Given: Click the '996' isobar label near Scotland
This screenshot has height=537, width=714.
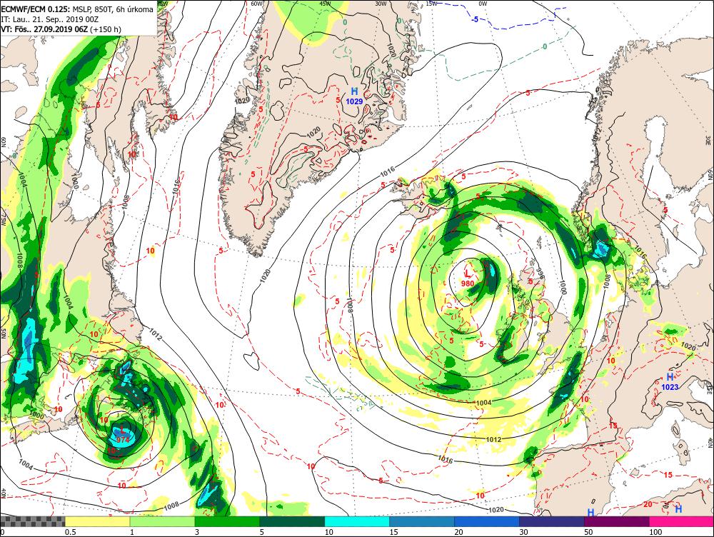Looking at the screenshot, I should pyautogui.click(x=540, y=272).
